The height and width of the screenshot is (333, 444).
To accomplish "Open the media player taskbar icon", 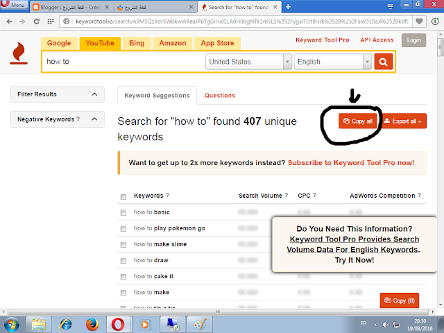I will tap(145, 325).
